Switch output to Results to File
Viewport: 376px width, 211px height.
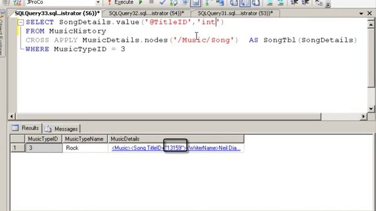coord(256,3)
